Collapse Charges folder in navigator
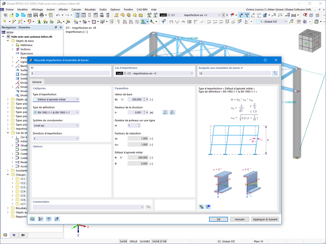This screenshot has width=326, height=244. tap(8, 175)
